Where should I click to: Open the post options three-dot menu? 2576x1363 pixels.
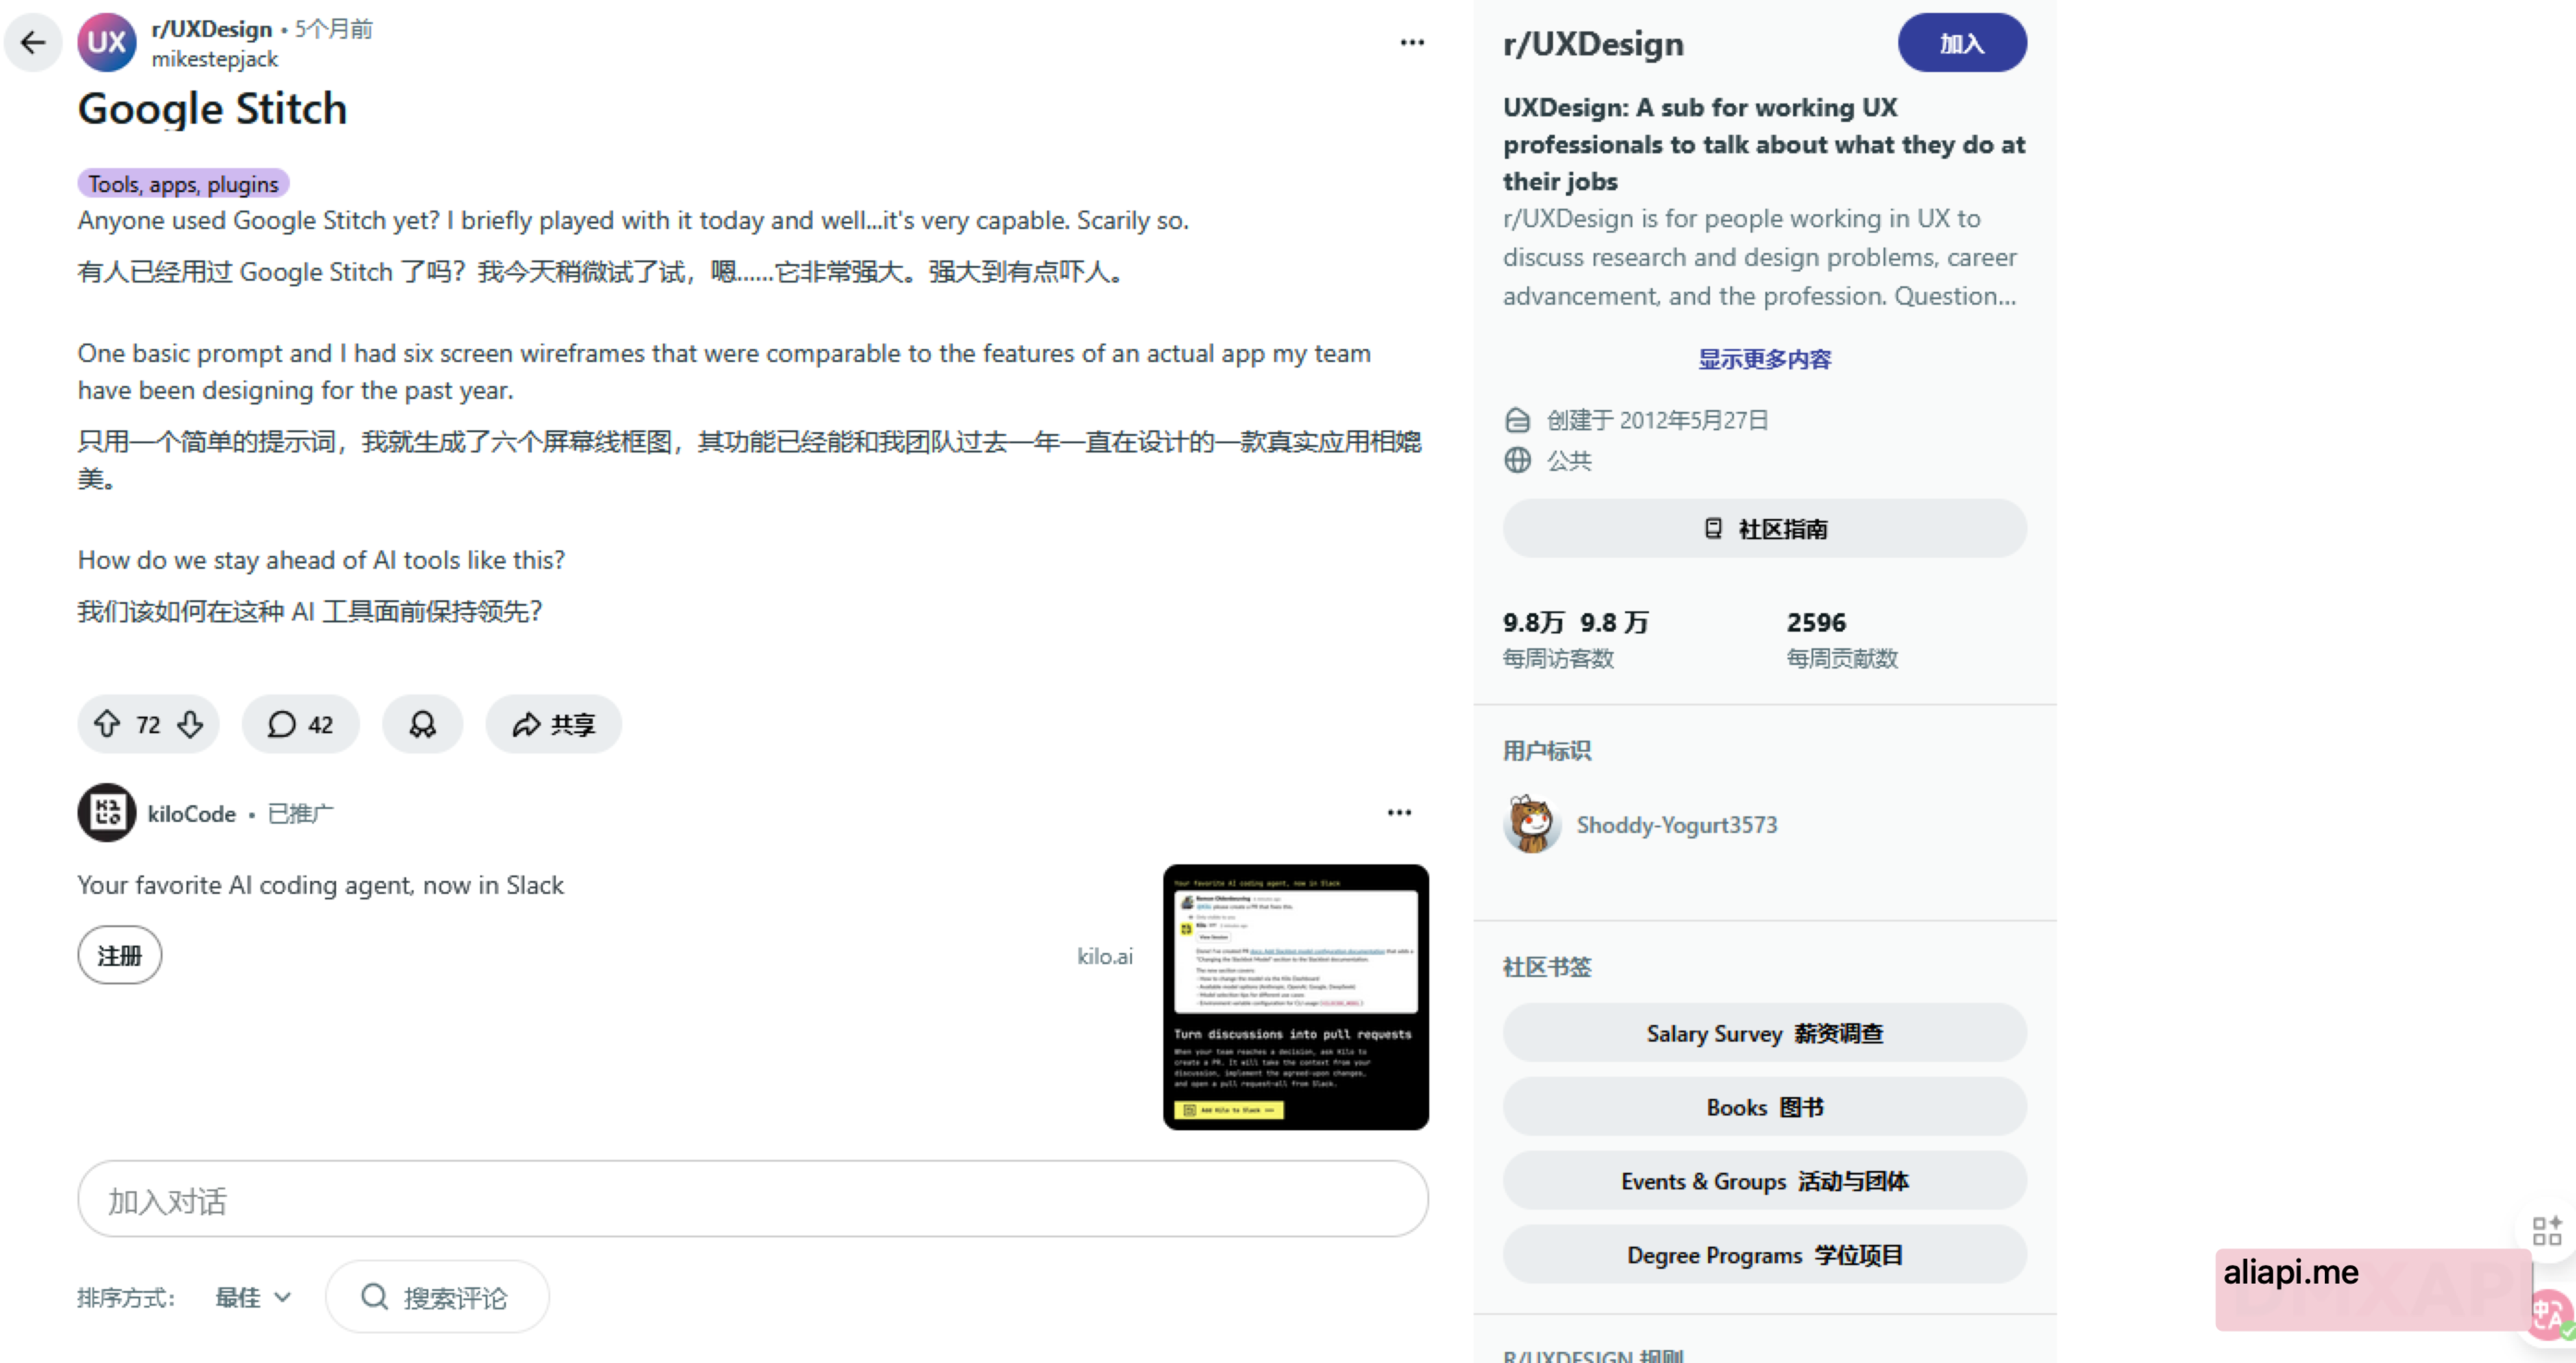click(x=1412, y=42)
